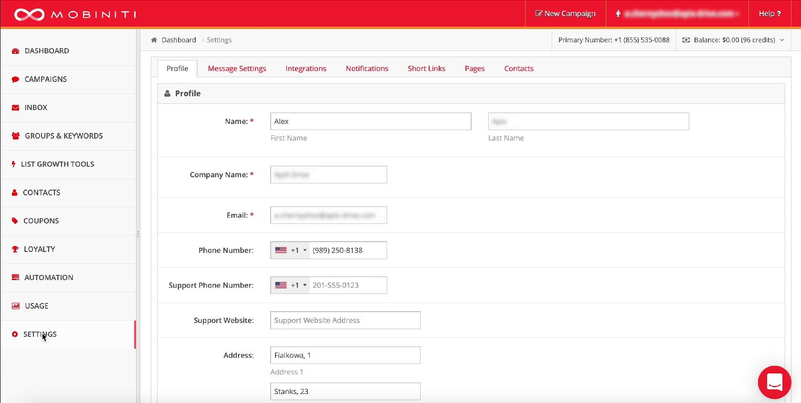Click the balance money icon
Image resolution: width=801 pixels, height=403 pixels.
tap(686, 40)
